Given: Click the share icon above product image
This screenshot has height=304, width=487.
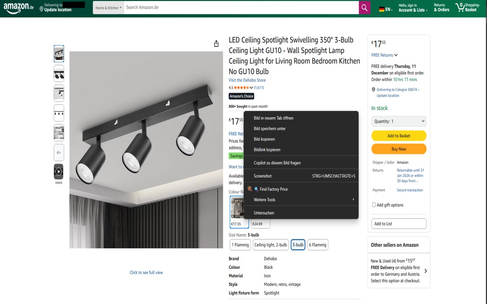Looking at the screenshot, I should 216,44.
